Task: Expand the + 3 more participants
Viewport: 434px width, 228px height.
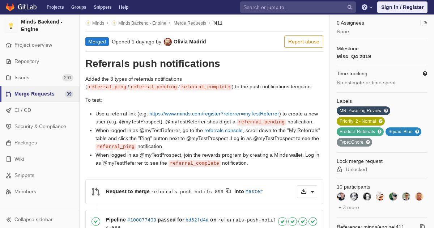Action: pos(349,207)
